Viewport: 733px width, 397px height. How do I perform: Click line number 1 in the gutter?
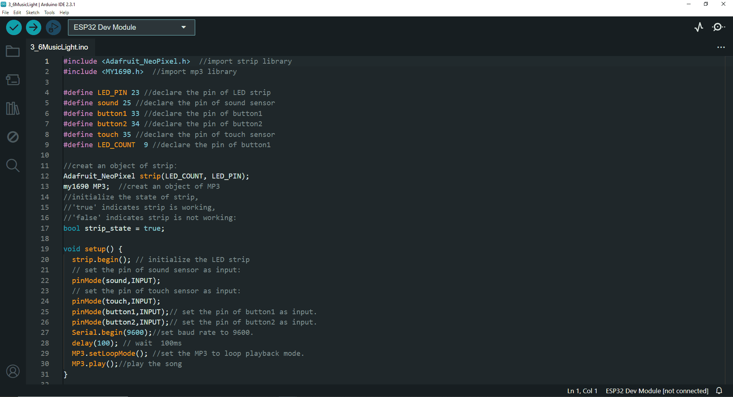[x=47, y=61]
